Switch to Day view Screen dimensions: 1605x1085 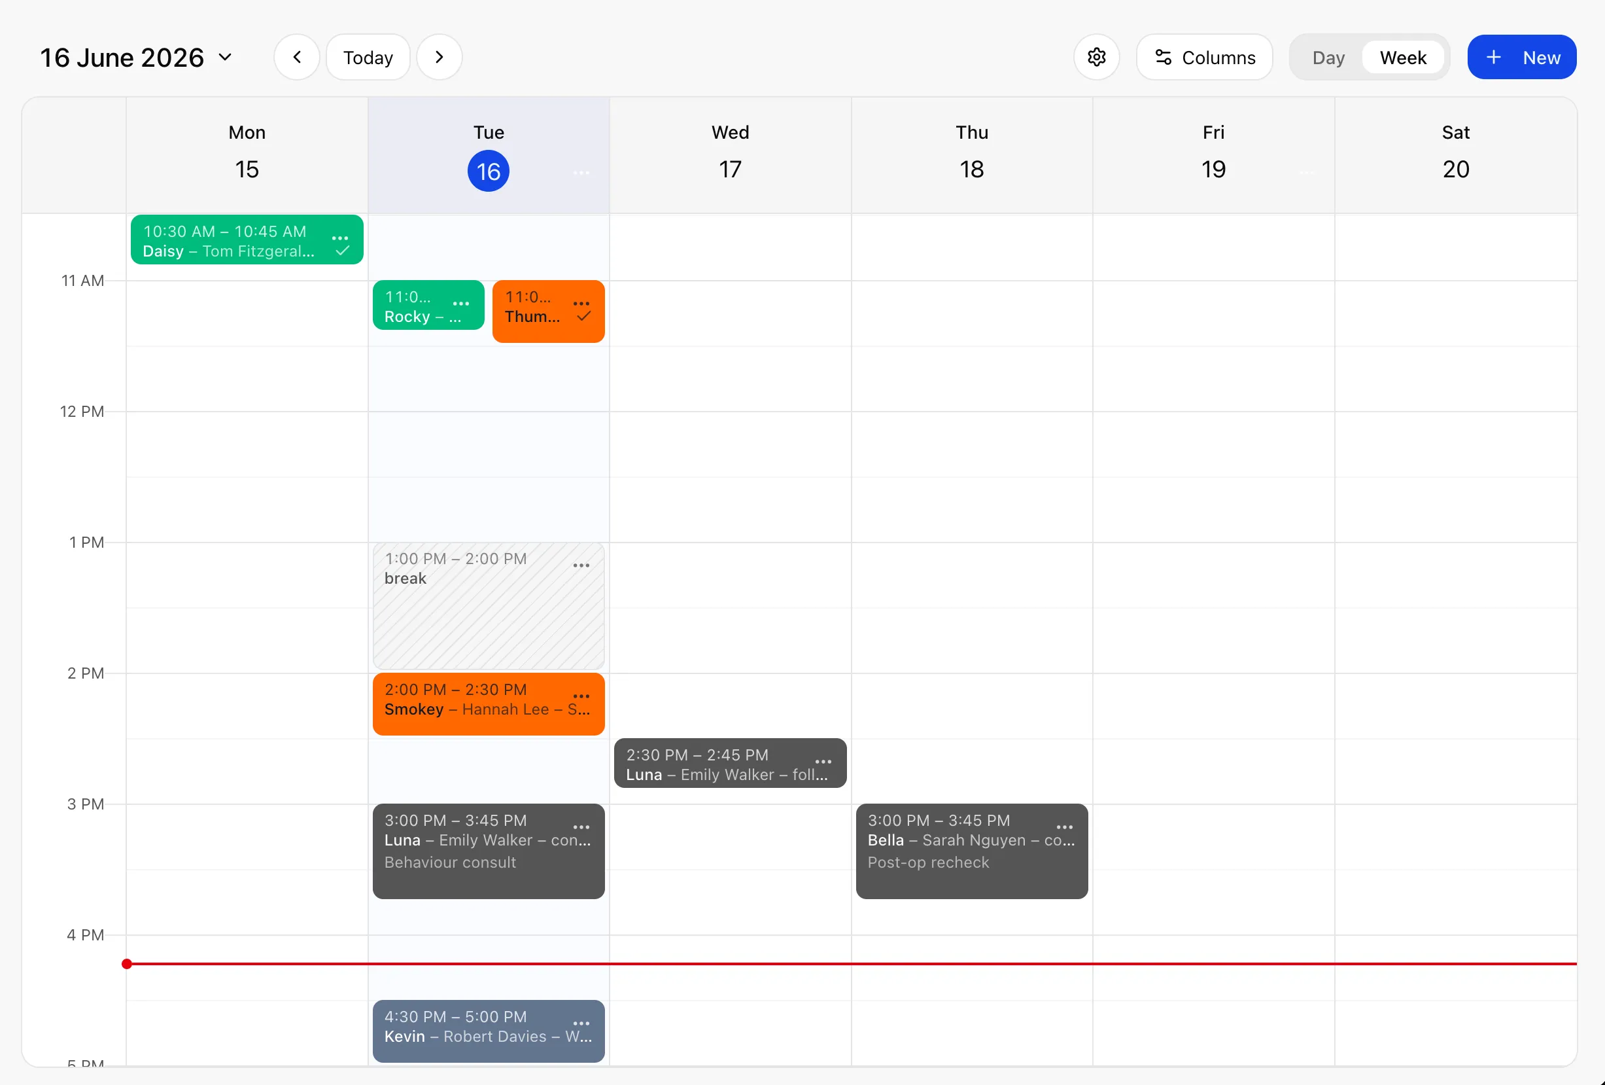pos(1328,58)
